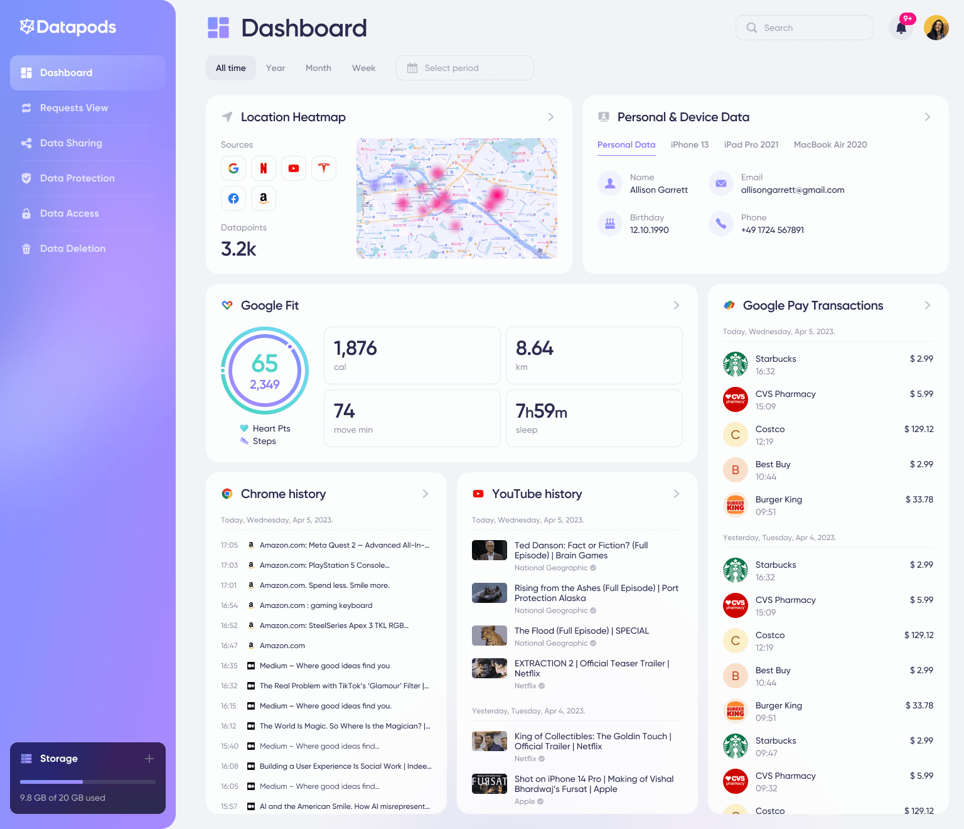Click the Netflix source icon under Sources
Image resolution: width=964 pixels, height=829 pixels.
pos(263,168)
